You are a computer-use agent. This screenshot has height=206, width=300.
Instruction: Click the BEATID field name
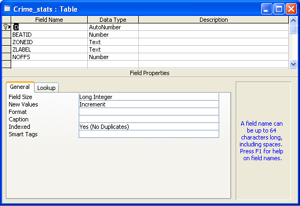tap(49, 35)
